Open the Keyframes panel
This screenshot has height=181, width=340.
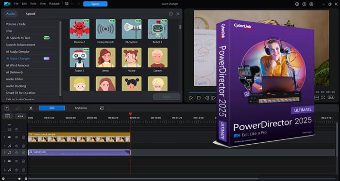[81, 108]
